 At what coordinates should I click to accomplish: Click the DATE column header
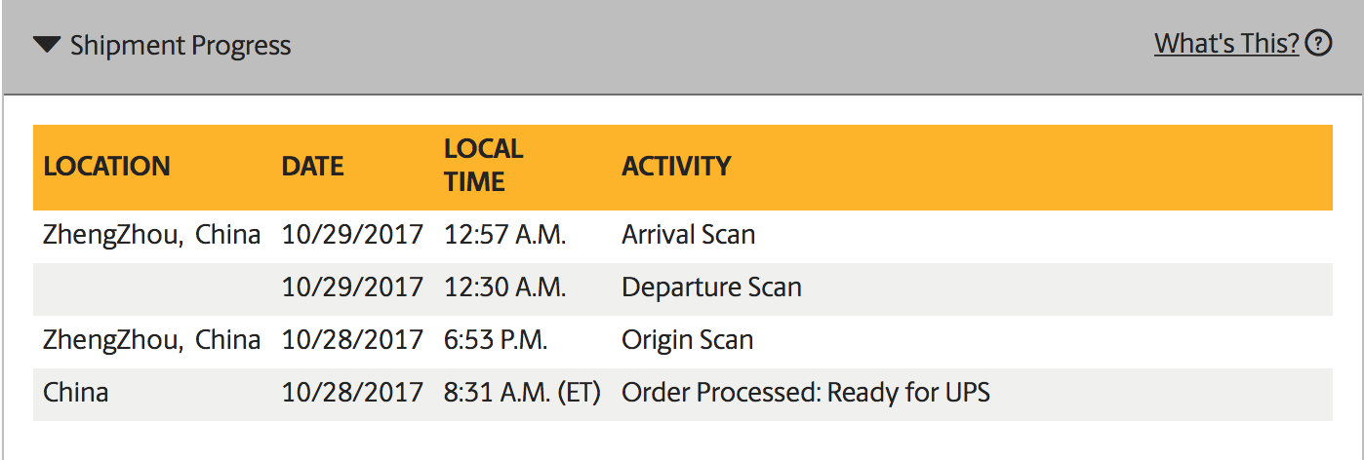312,166
